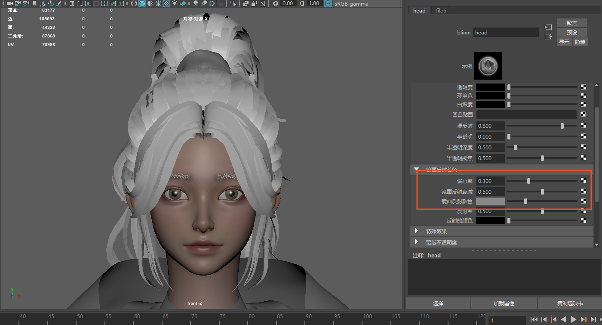Toggle use all lights bulb icon
Screen dimensions: 602x325
(175, 3)
